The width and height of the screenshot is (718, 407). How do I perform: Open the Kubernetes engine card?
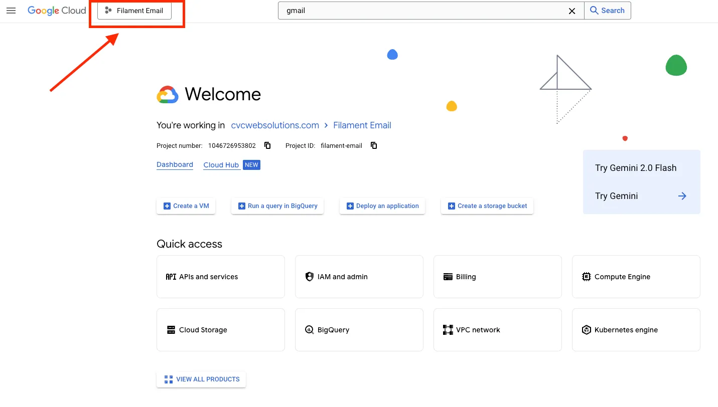[636, 330]
